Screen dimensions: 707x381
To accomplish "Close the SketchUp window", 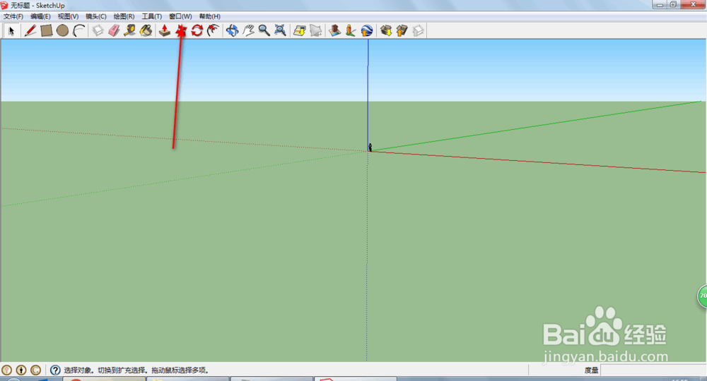I will (693, 4).
